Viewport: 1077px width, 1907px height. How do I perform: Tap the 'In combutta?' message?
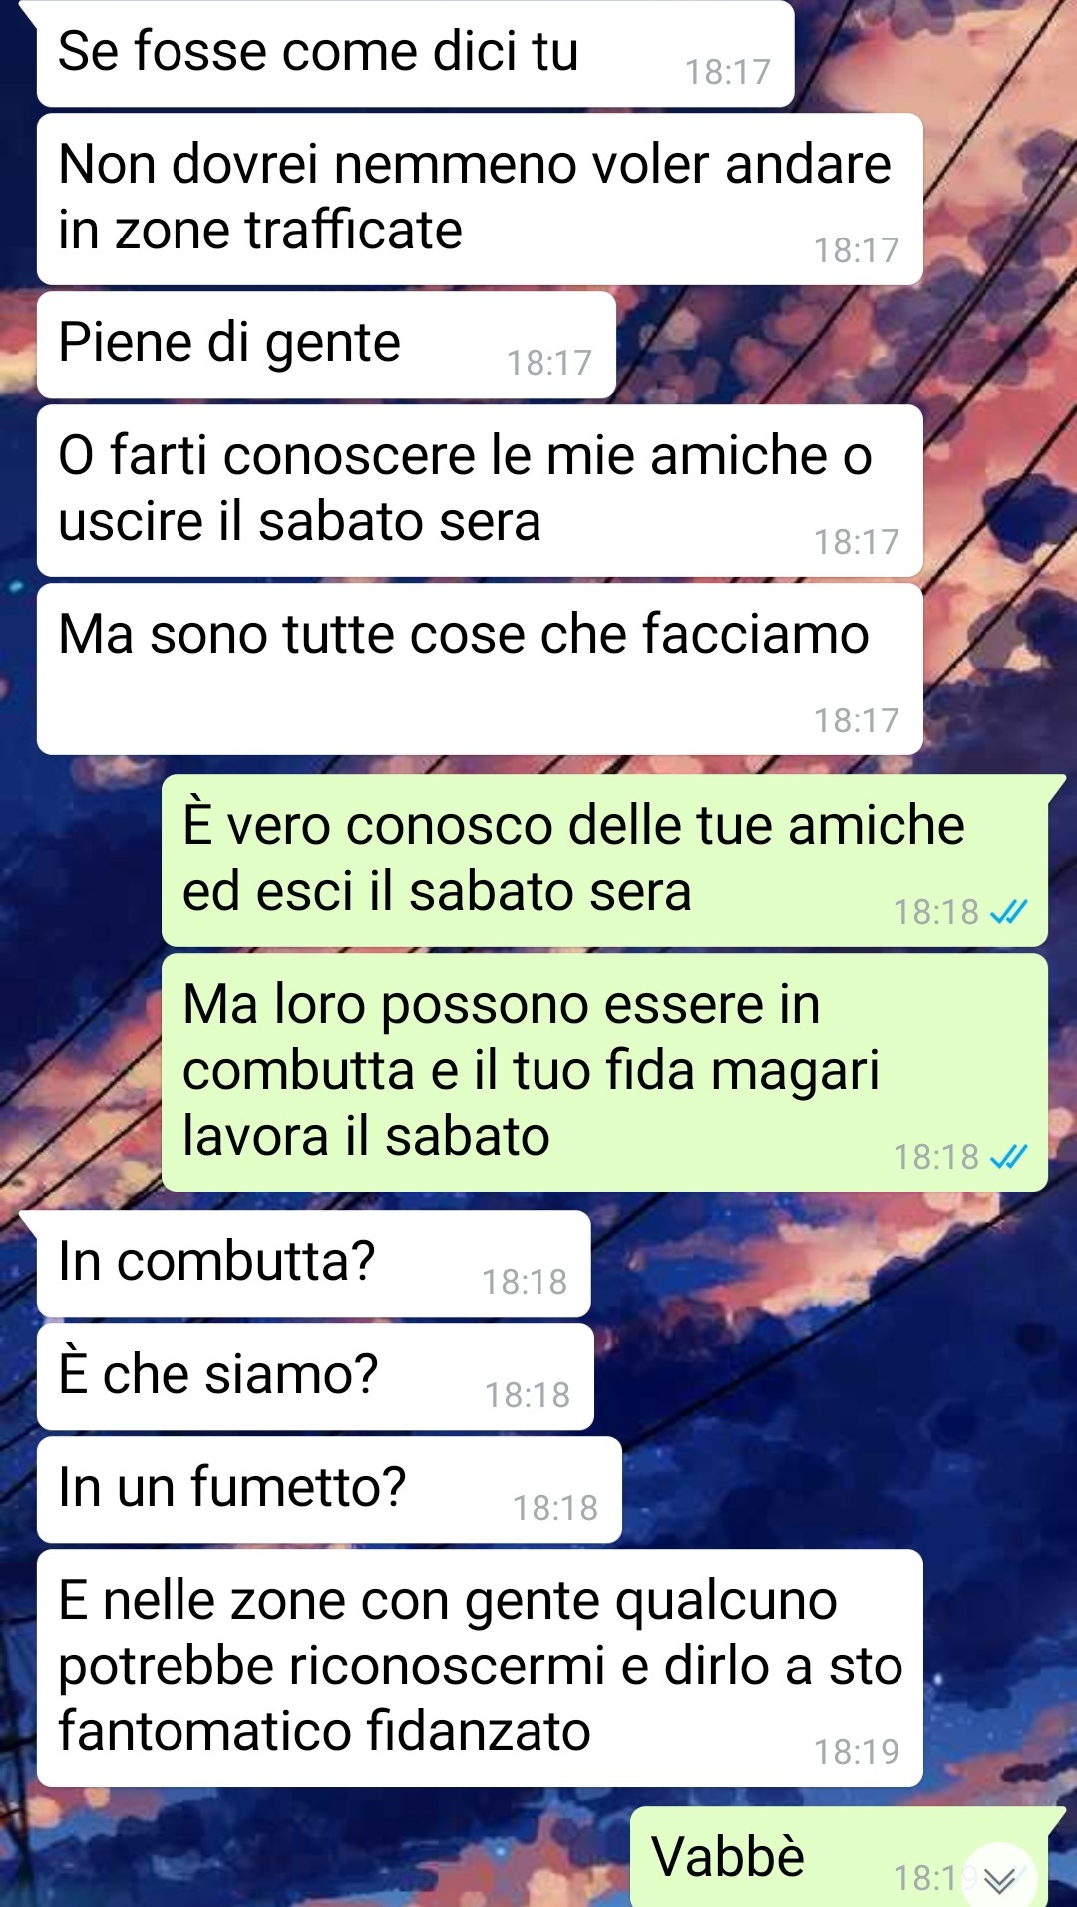(313, 1263)
